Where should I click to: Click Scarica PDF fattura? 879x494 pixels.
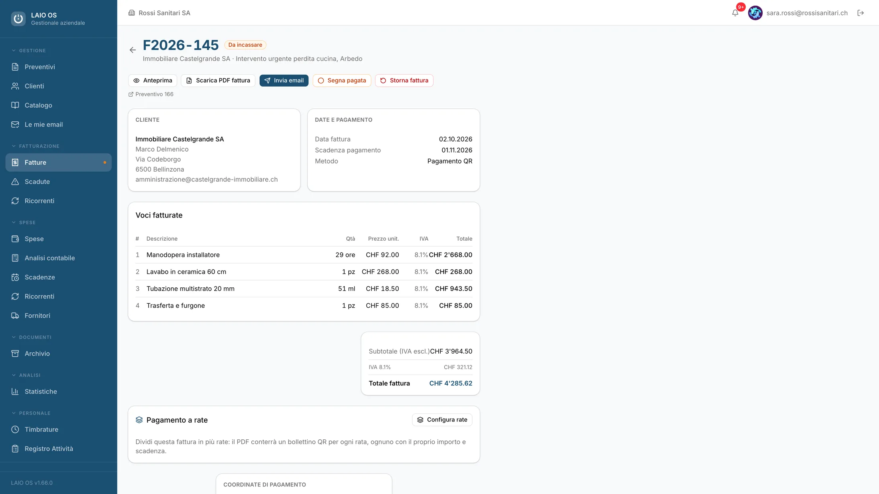tap(218, 81)
